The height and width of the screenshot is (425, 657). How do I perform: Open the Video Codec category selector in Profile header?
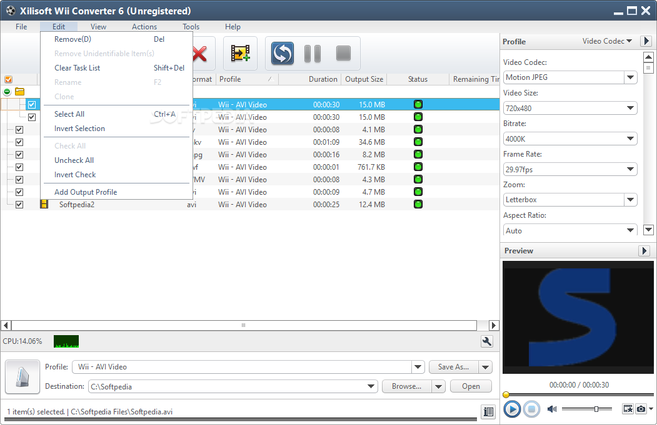tap(607, 41)
